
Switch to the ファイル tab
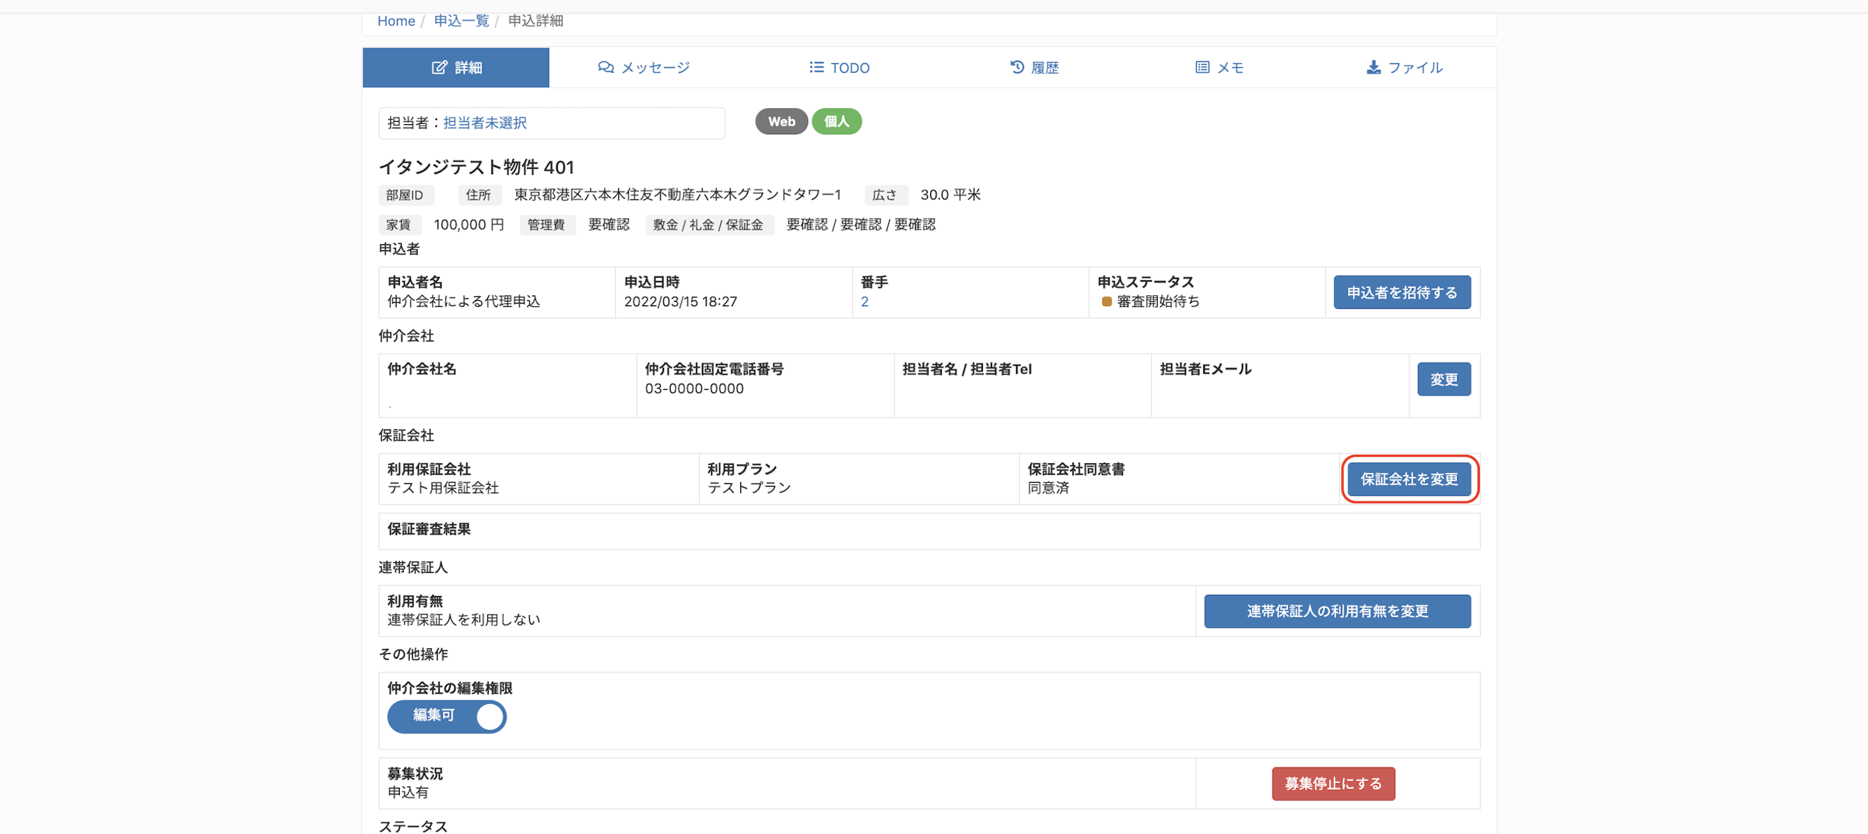(x=1405, y=67)
